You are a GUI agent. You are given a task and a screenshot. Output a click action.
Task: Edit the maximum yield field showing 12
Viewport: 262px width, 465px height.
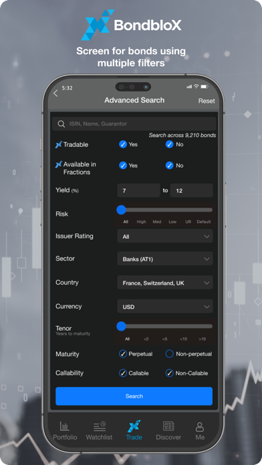click(192, 190)
